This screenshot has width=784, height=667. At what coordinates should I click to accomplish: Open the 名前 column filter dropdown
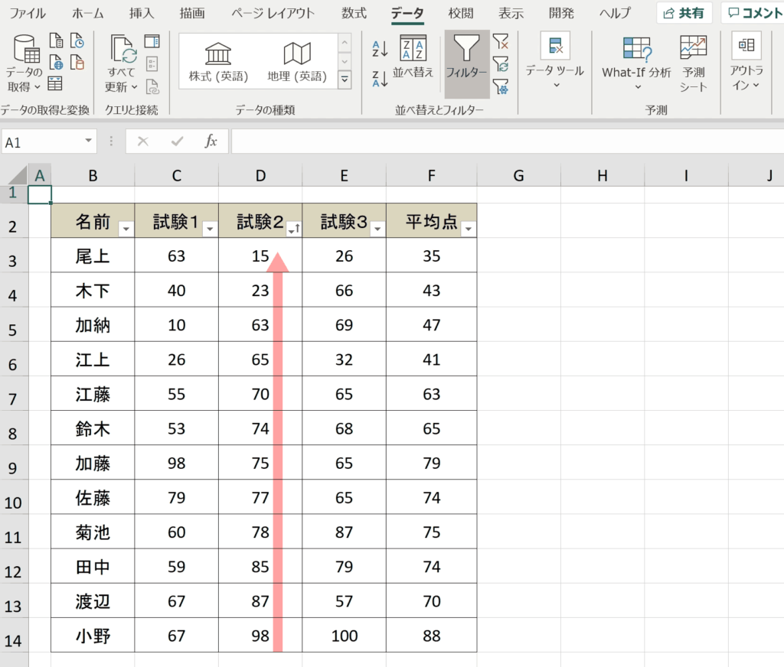[126, 229]
